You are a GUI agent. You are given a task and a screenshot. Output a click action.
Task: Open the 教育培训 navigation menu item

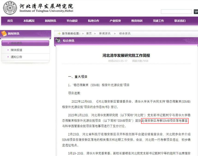point(137,21)
